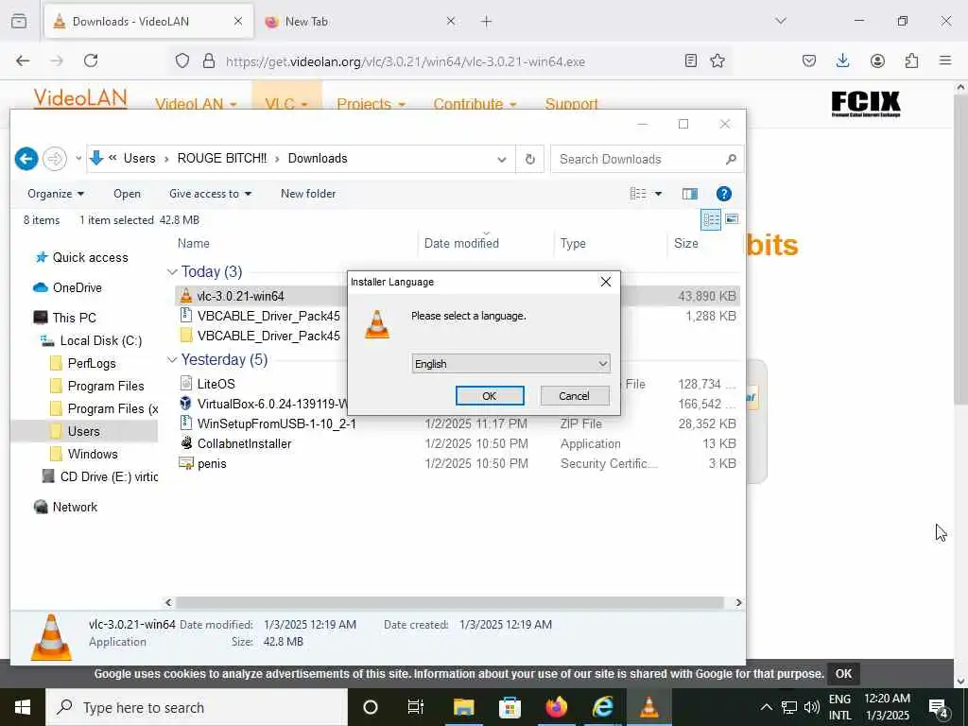Toggle the Explorer preview pane
The height and width of the screenshot is (726, 968).
click(689, 194)
